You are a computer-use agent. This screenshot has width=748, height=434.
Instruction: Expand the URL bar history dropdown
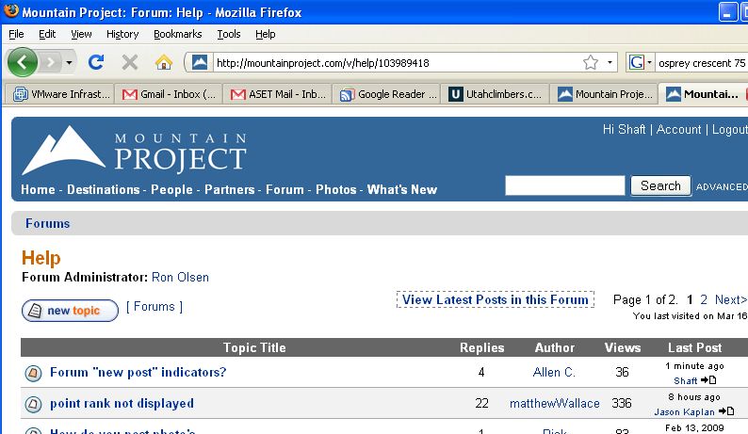point(610,63)
